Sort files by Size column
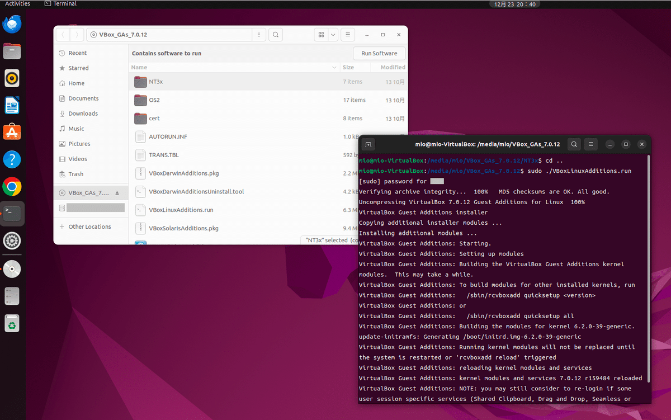Screen dimensions: 671x420 tap(355, 67)
